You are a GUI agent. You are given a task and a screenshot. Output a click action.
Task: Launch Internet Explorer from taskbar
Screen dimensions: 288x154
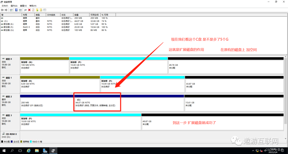click(x=29, y=151)
